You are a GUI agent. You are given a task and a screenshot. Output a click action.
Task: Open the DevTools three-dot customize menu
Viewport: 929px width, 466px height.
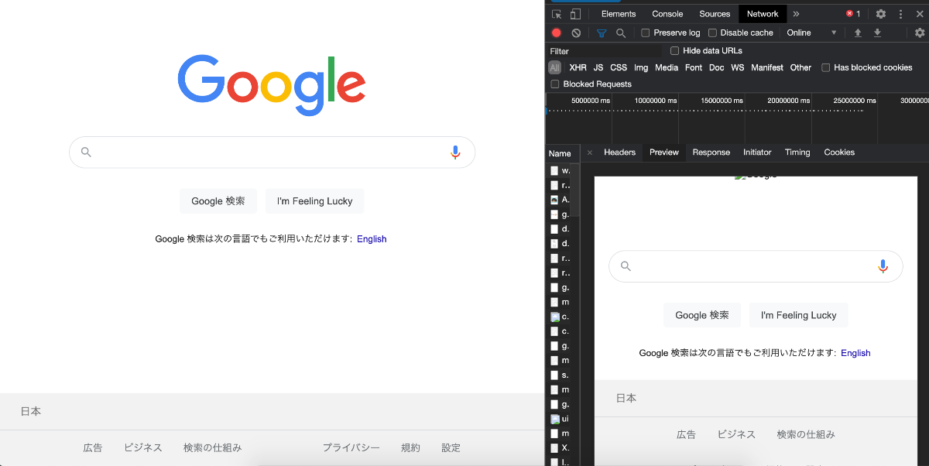pos(900,14)
